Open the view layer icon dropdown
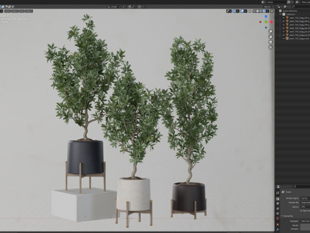 (298, 2)
